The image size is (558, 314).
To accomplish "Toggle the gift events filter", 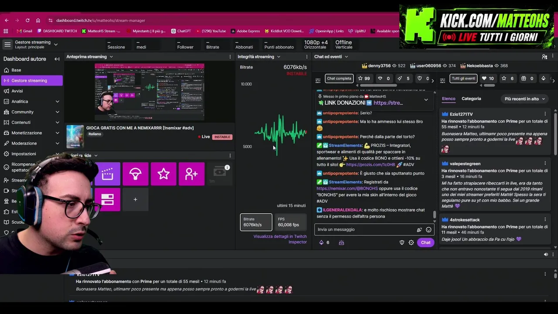I will [527, 78].
